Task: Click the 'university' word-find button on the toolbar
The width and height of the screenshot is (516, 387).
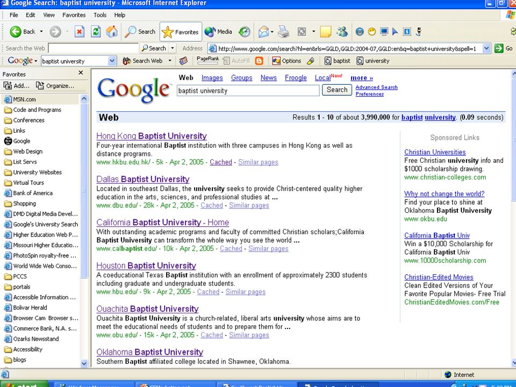Action: tap(373, 61)
